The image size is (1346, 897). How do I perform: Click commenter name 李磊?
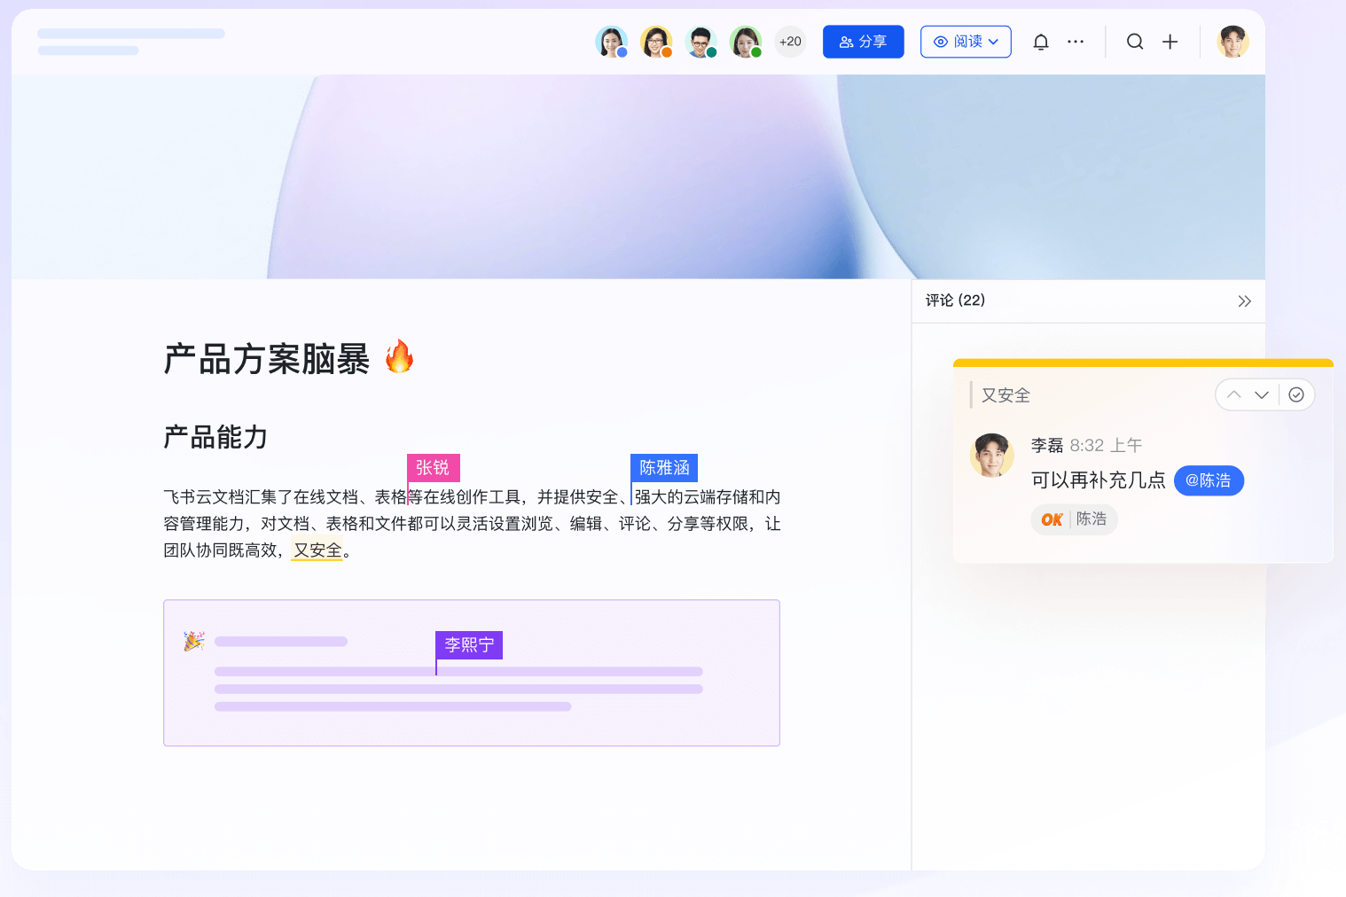point(1047,445)
